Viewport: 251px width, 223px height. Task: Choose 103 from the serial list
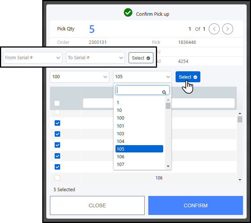point(121,134)
